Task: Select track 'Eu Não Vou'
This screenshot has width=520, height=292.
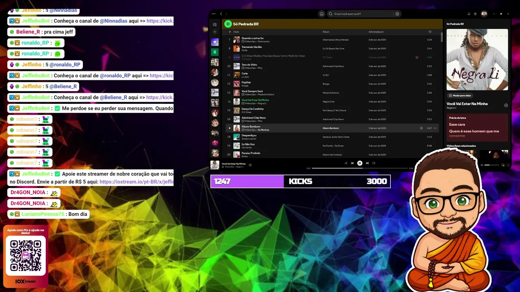Action: tap(248, 144)
